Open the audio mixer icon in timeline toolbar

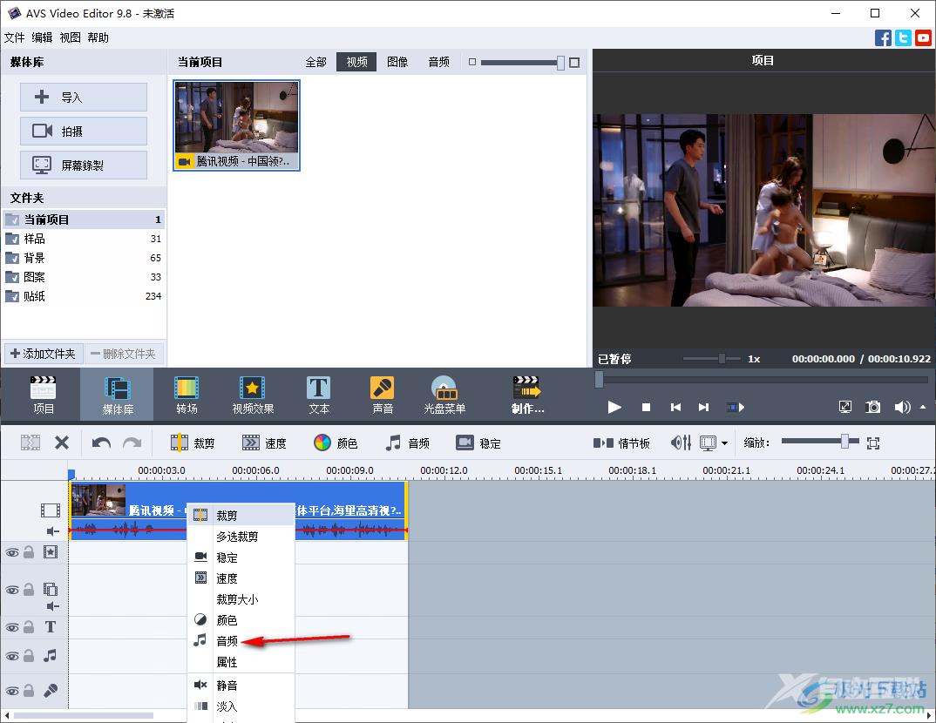pyautogui.click(x=681, y=443)
